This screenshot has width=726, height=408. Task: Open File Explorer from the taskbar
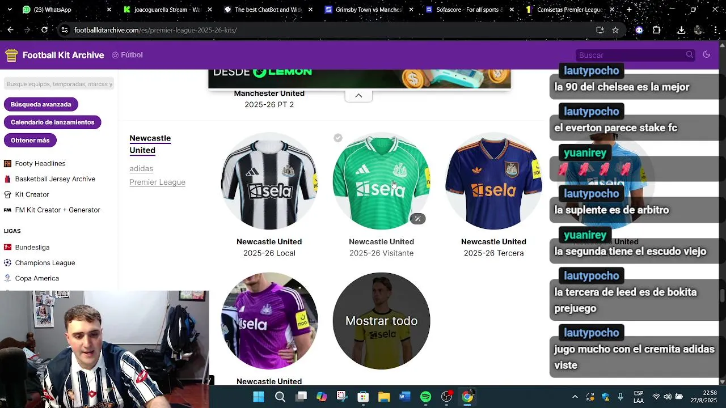pos(384,397)
